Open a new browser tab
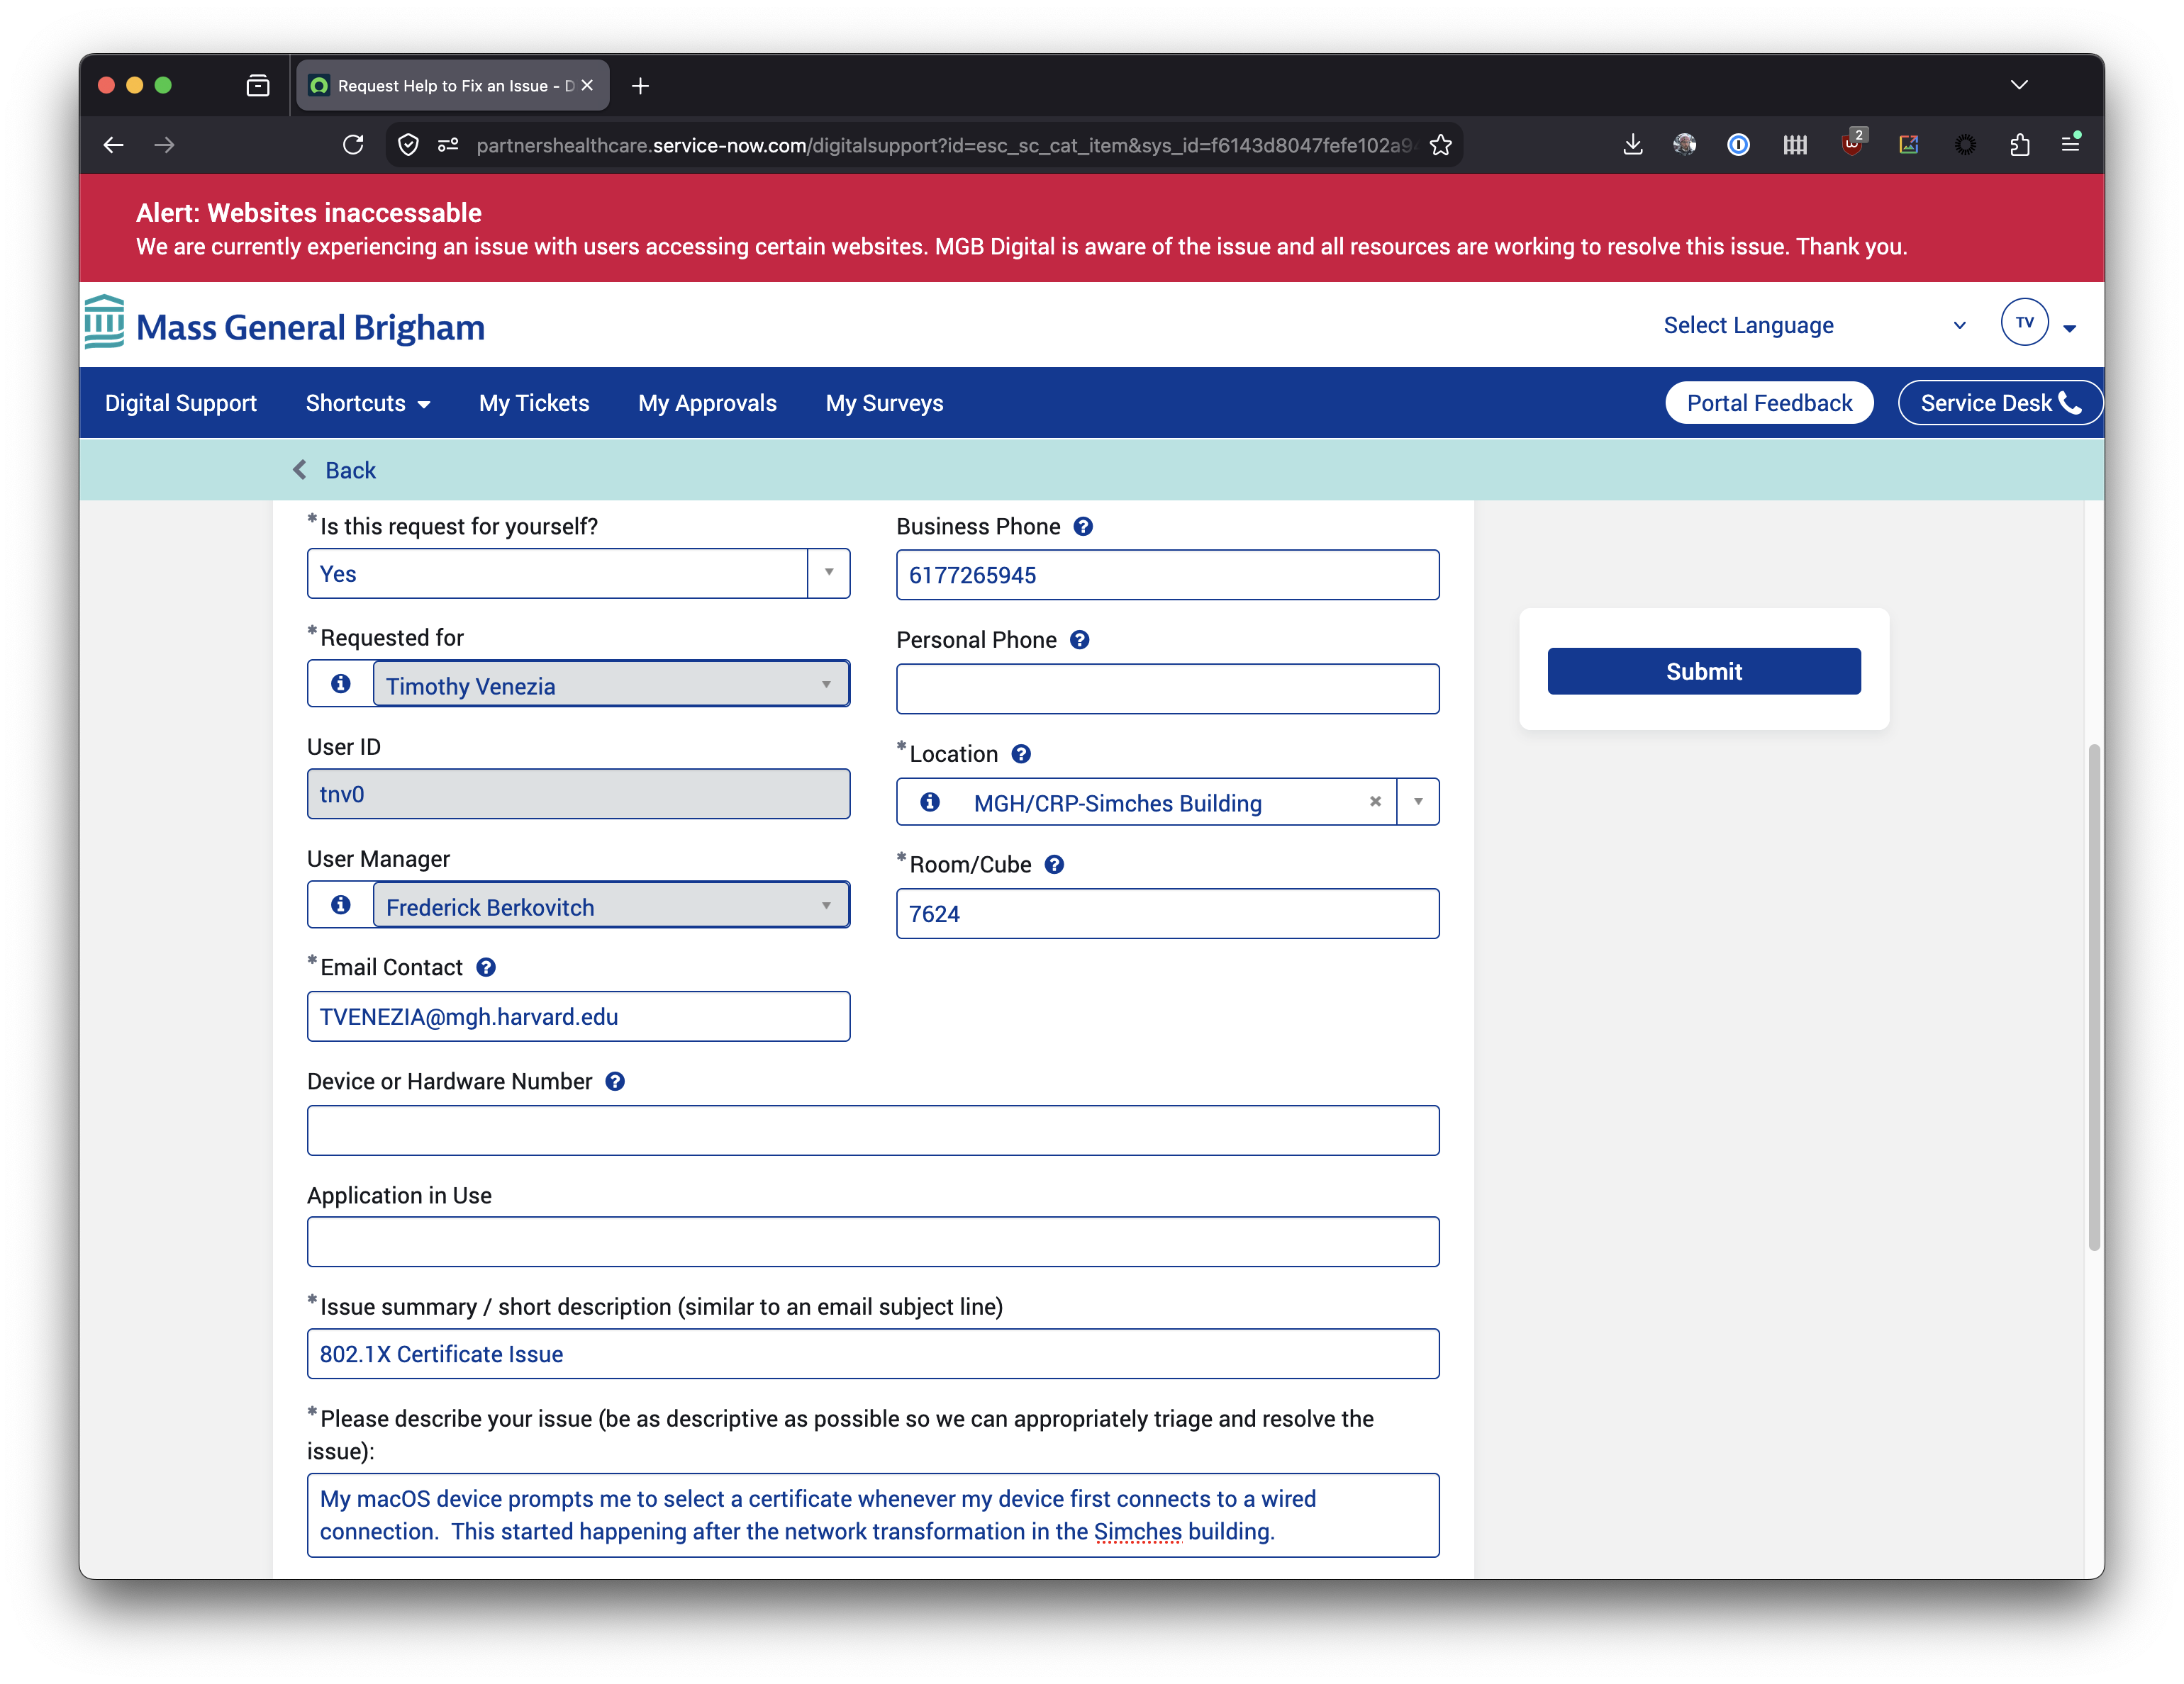This screenshot has width=2184, height=1684. (x=641, y=86)
